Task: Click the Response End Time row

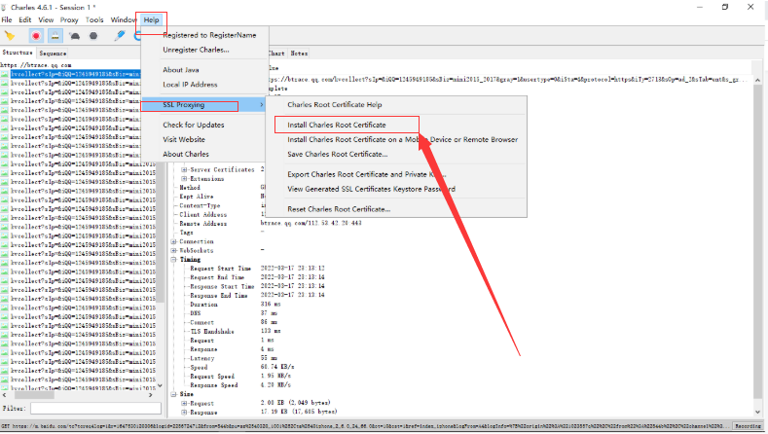Action: [x=257, y=296]
